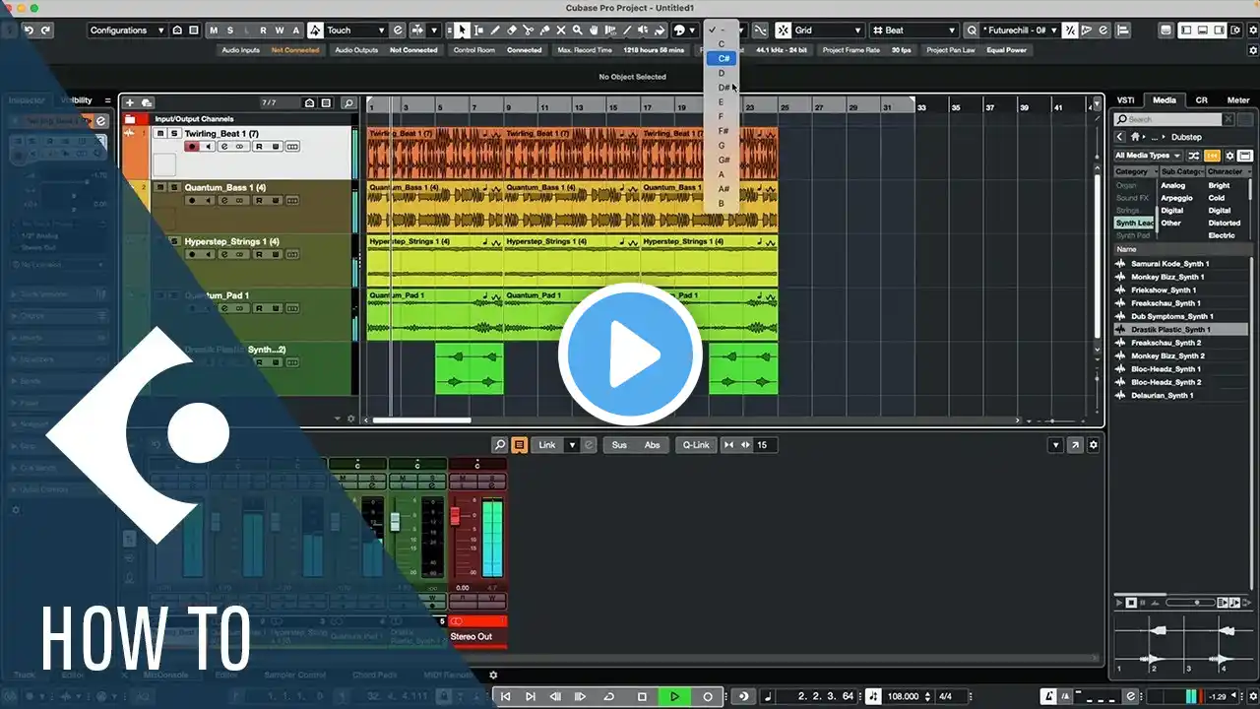Screen dimensions: 1260x709
Task: Click the Q-Link button in mixer
Action: [696, 445]
